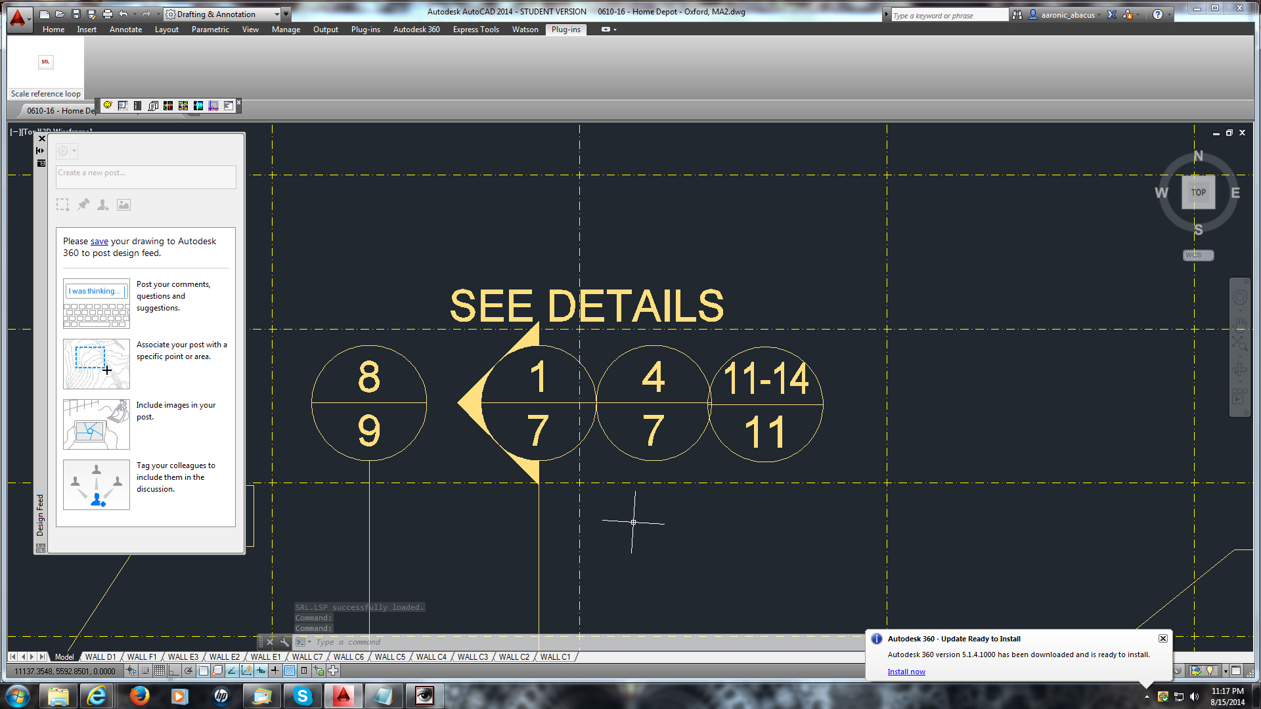The width and height of the screenshot is (1261, 709).
Task: Click the insert image icon in Design Feed
Action: pos(123,205)
